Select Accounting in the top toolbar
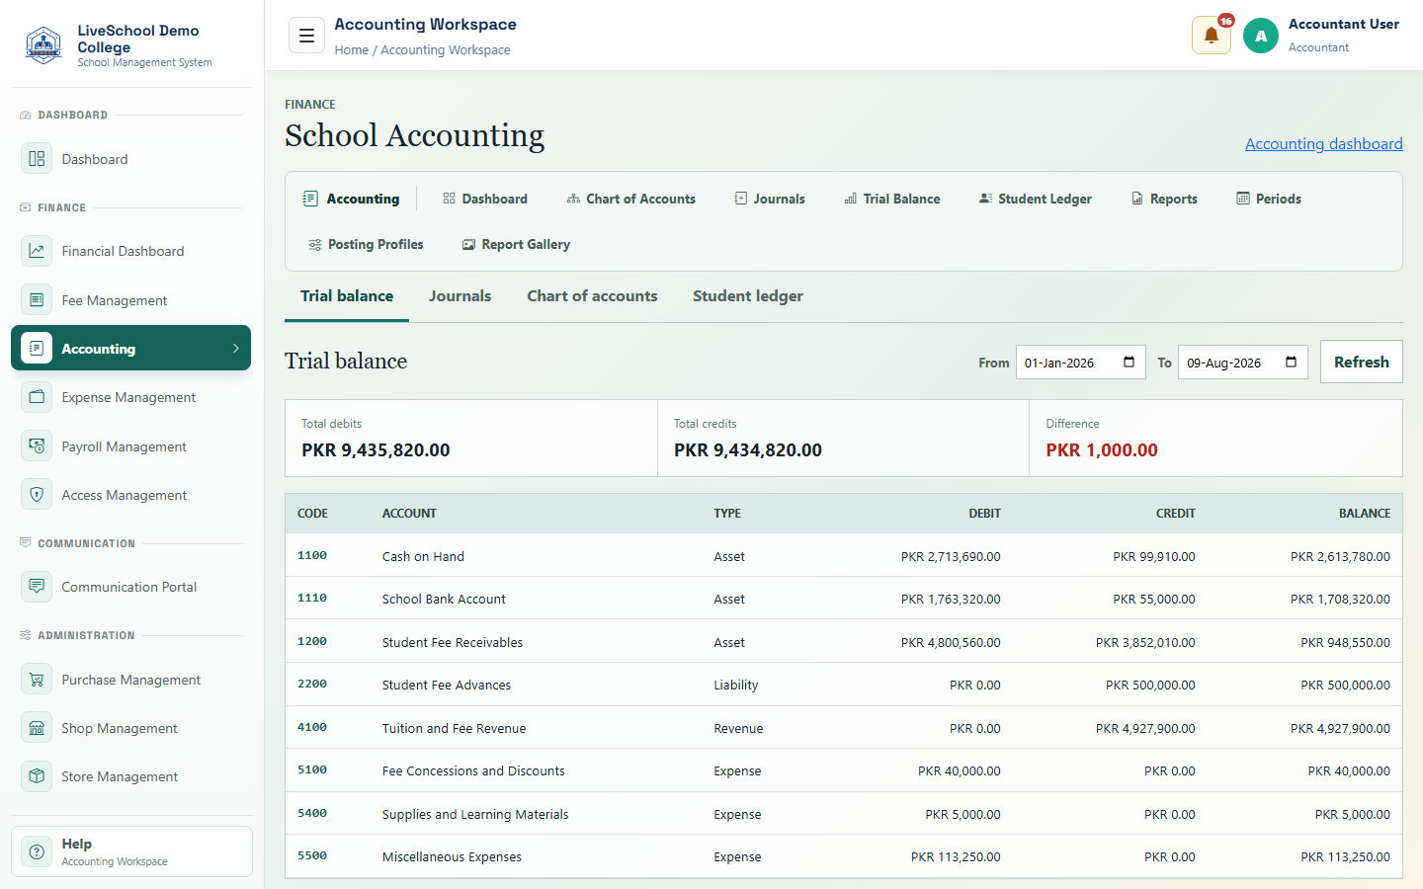The height and width of the screenshot is (889, 1423). [352, 199]
